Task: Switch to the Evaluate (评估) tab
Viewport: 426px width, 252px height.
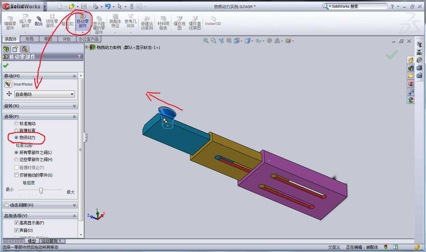Action: [x=67, y=39]
